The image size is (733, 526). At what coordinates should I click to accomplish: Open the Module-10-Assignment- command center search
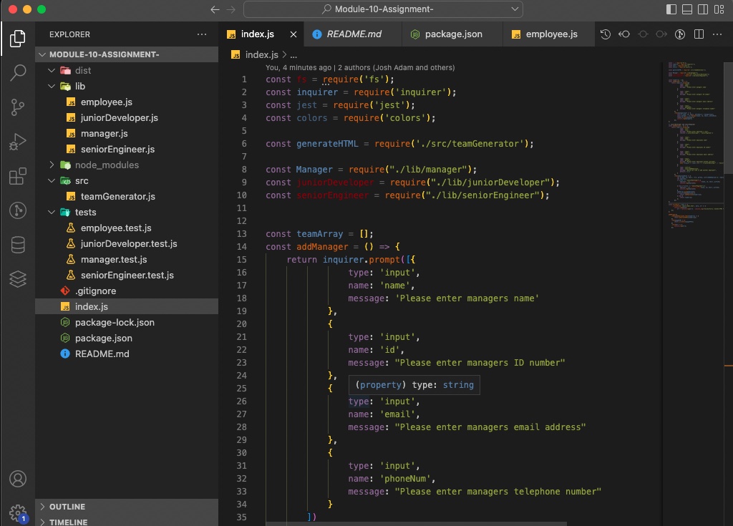pos(384,9)
